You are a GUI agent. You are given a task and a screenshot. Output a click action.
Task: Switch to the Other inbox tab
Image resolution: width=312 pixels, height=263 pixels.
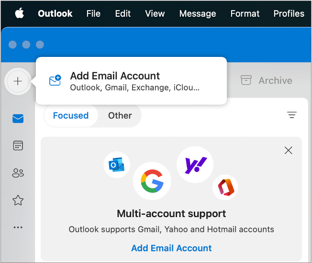(x=120, y=116)
